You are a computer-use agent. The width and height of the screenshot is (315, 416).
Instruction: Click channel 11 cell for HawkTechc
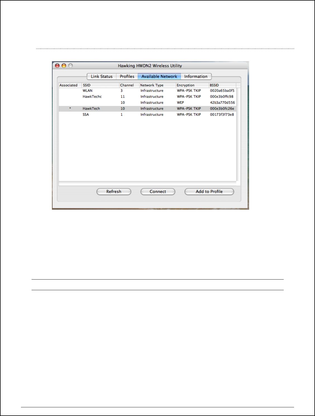point(123,96)
